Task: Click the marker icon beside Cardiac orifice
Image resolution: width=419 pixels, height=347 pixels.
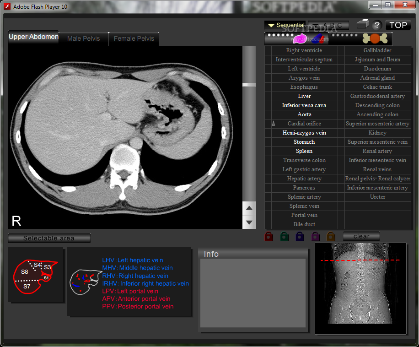Action: click(x=274, y=124)
